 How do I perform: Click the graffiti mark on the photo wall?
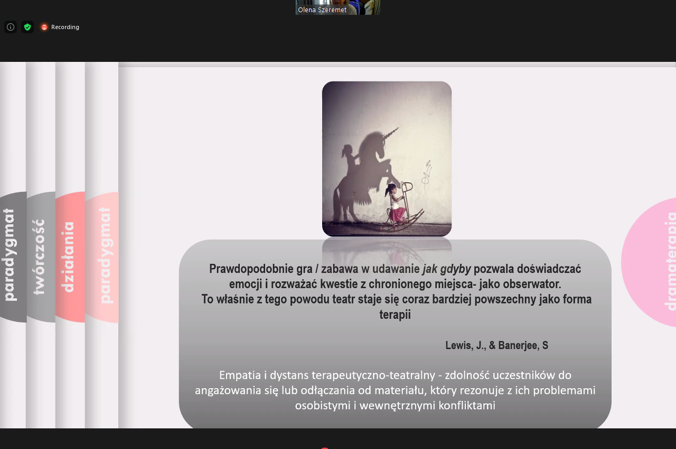tap(427, 175)
